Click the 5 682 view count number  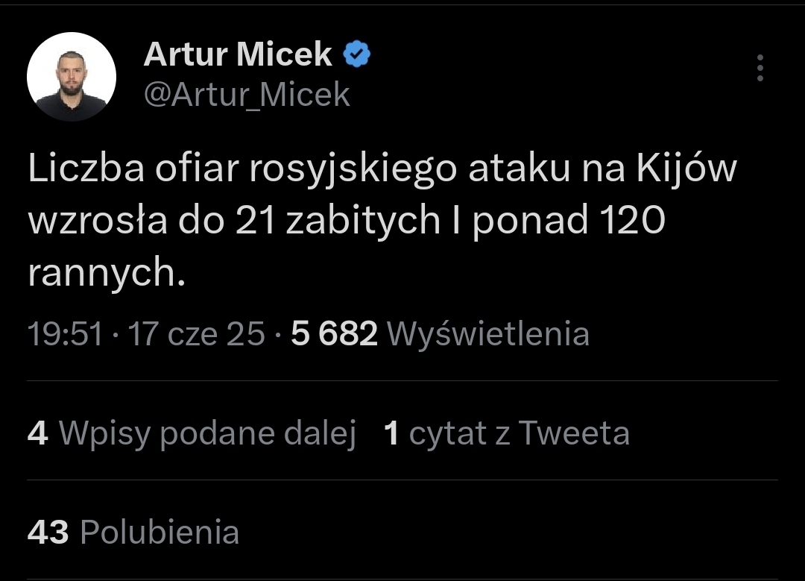pyautogui.click(x=335, y=333)
